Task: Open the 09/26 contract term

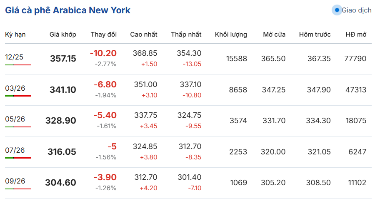Action: coord(15,181)
